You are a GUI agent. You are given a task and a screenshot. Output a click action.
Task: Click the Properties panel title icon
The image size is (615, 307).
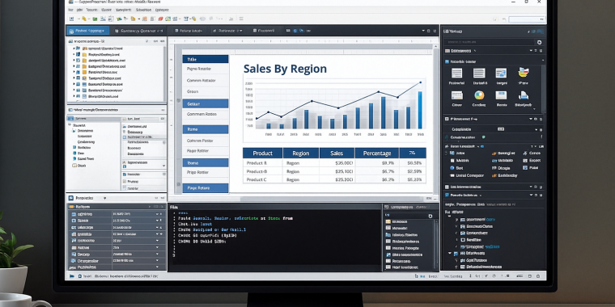coord(71,198)
